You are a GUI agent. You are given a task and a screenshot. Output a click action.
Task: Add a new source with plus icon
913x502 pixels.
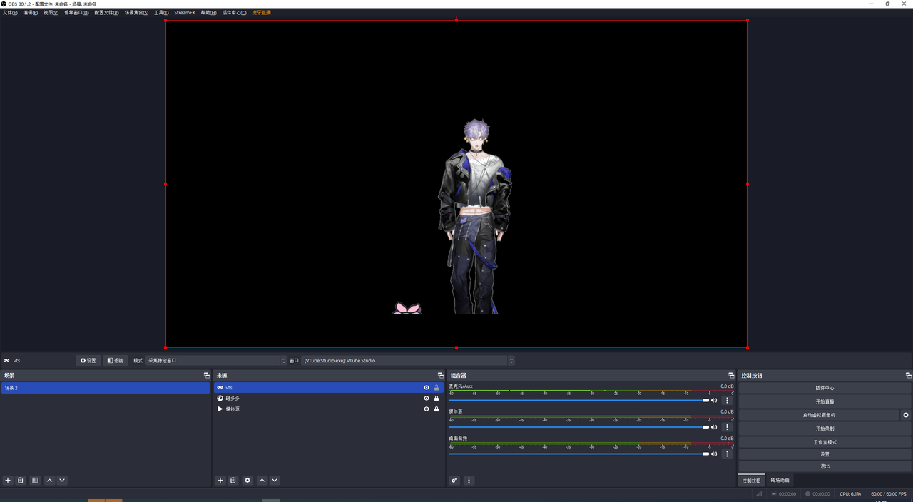(x=220, y=481)
